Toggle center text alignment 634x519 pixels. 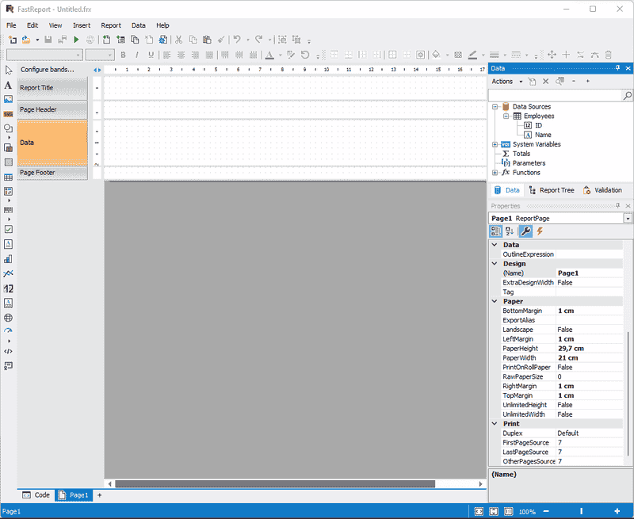coord(181,55)
